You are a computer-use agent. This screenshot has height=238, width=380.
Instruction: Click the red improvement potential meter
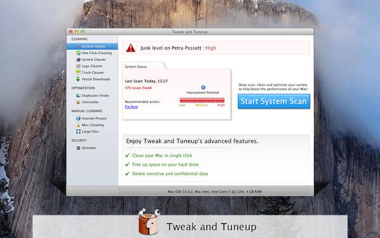tap(202, 100)
